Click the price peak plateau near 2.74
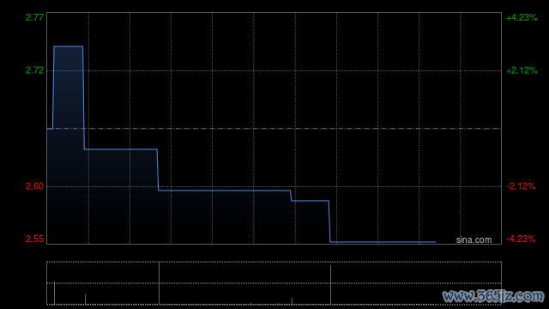 pos(69,46)
